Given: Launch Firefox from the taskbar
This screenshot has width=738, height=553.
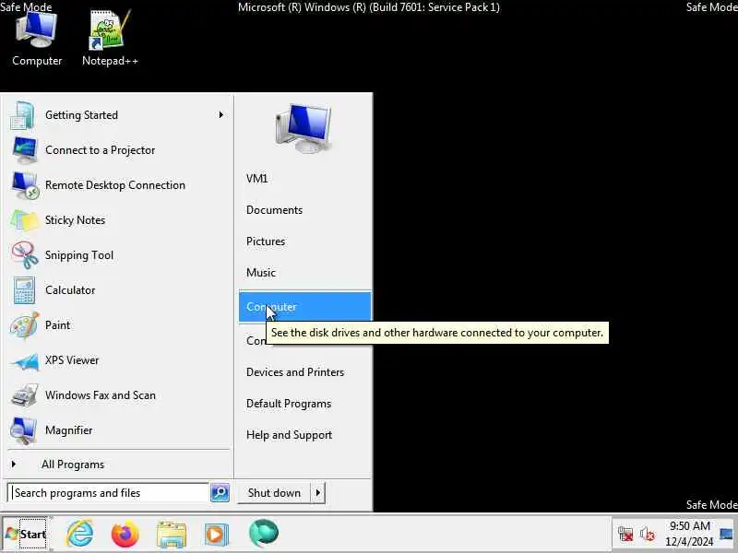Looking at the screenshot, I should (125, 535).
